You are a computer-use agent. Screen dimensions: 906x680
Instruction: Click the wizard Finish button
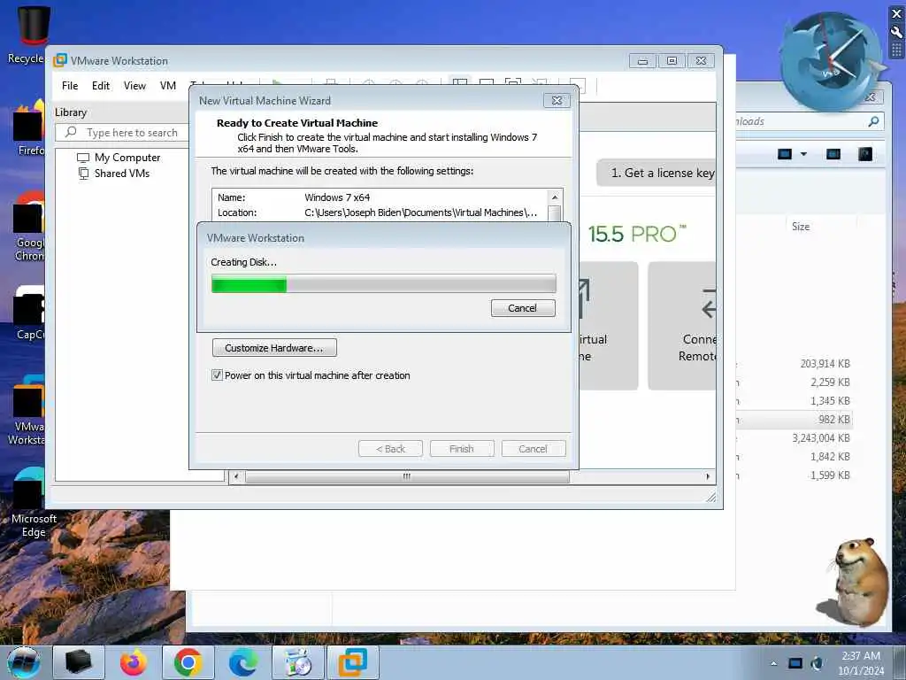pyautogui.click(x=462, y=449)
